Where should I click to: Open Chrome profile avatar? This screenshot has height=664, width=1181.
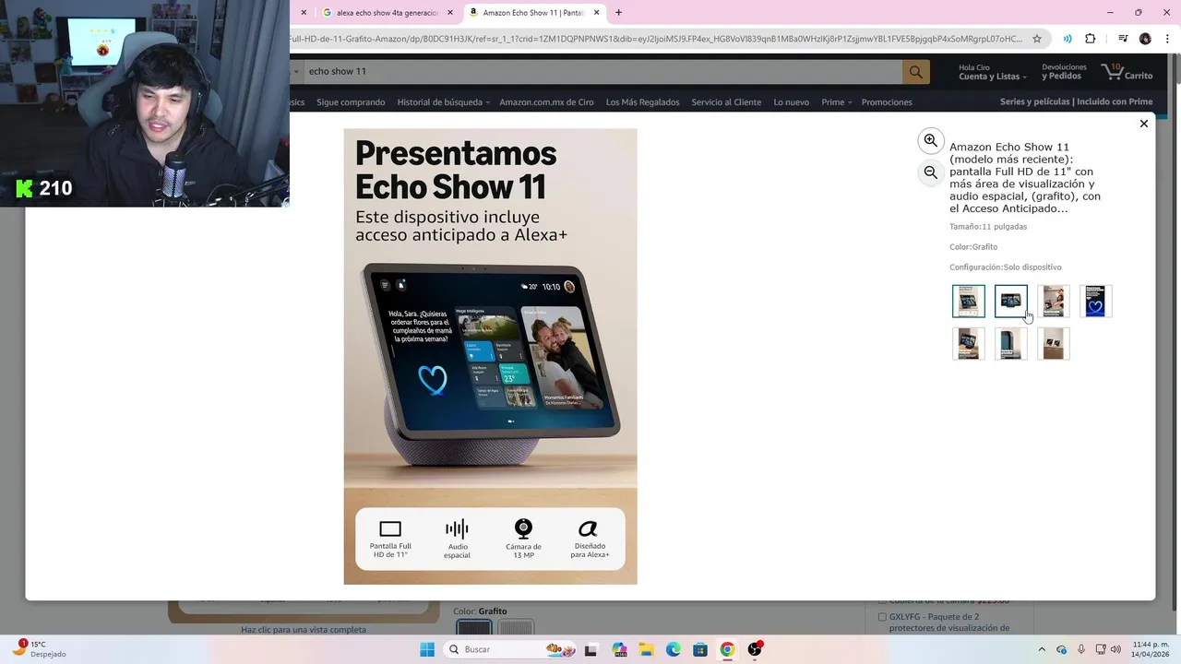click(x=1145, y=39)
